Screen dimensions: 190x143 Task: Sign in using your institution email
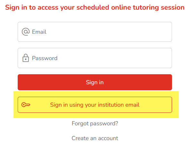coord(95,105)
